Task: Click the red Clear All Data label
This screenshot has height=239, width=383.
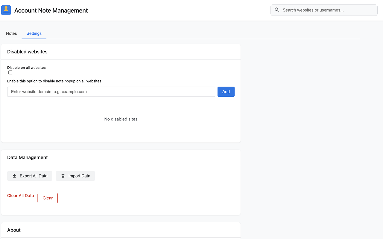Action: click(21, 196)
